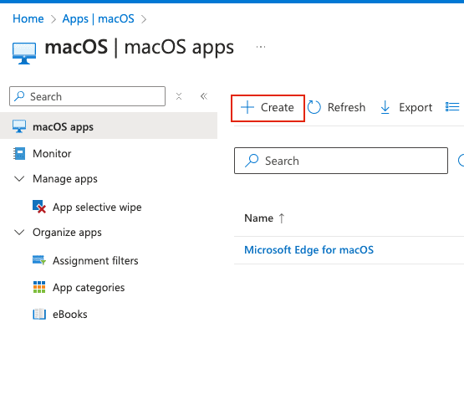Viewport: 464px width, 410px height.
Task: Click the Create button
Action: pos(268,108)
